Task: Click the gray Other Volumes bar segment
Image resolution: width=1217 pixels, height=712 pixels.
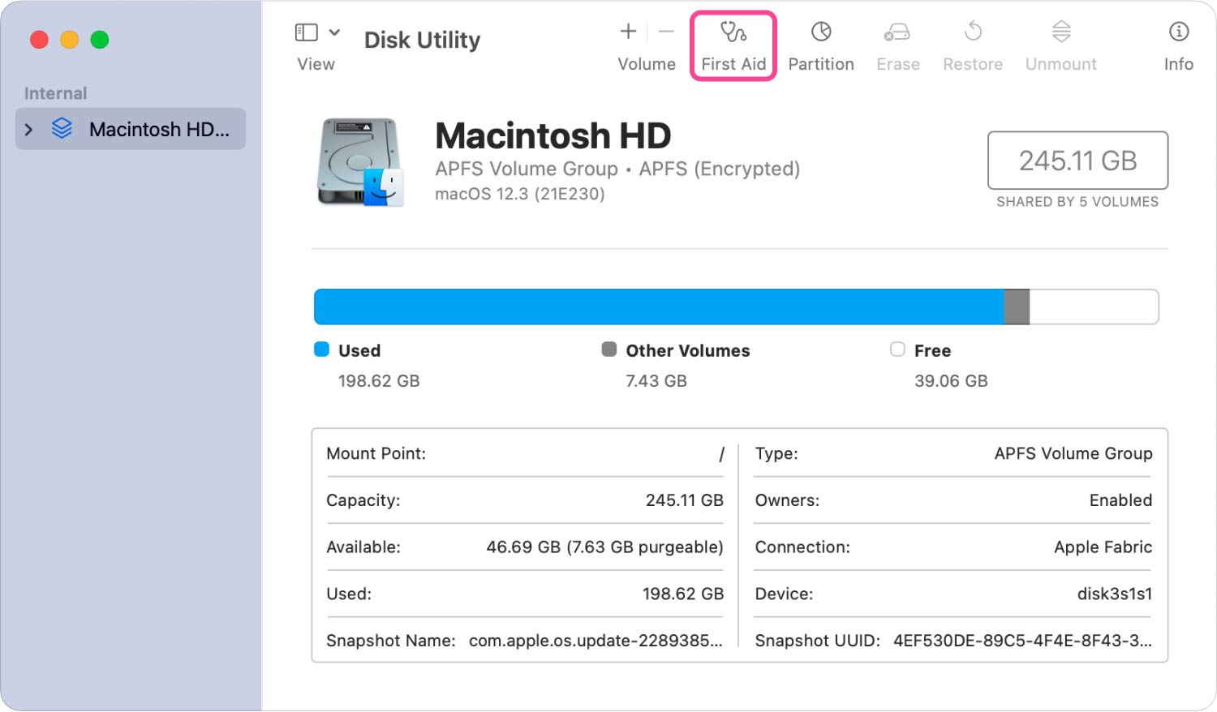Action: click(x=1017, y=307)
